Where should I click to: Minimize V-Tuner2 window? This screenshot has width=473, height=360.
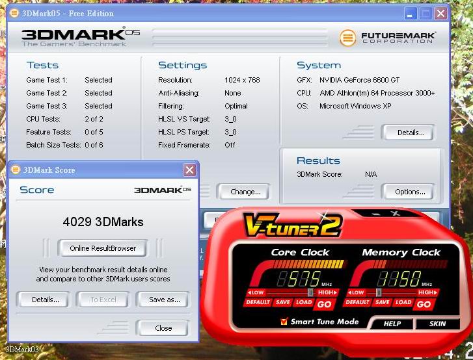pyautogui.click(x=376, y=214)
